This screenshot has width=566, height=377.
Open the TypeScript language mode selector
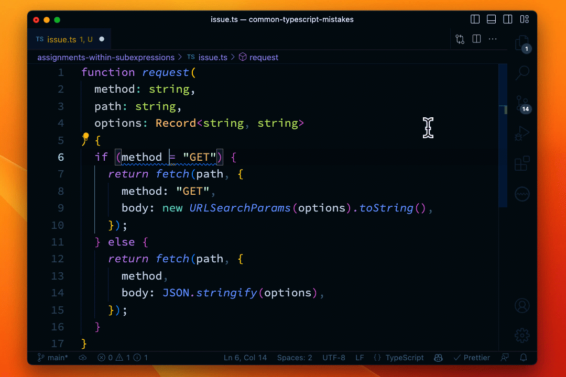[x=404, y=358]
